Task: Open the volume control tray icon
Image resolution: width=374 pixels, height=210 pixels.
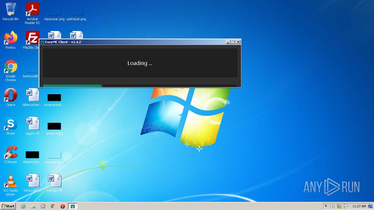Action: [x=332, y=206]
